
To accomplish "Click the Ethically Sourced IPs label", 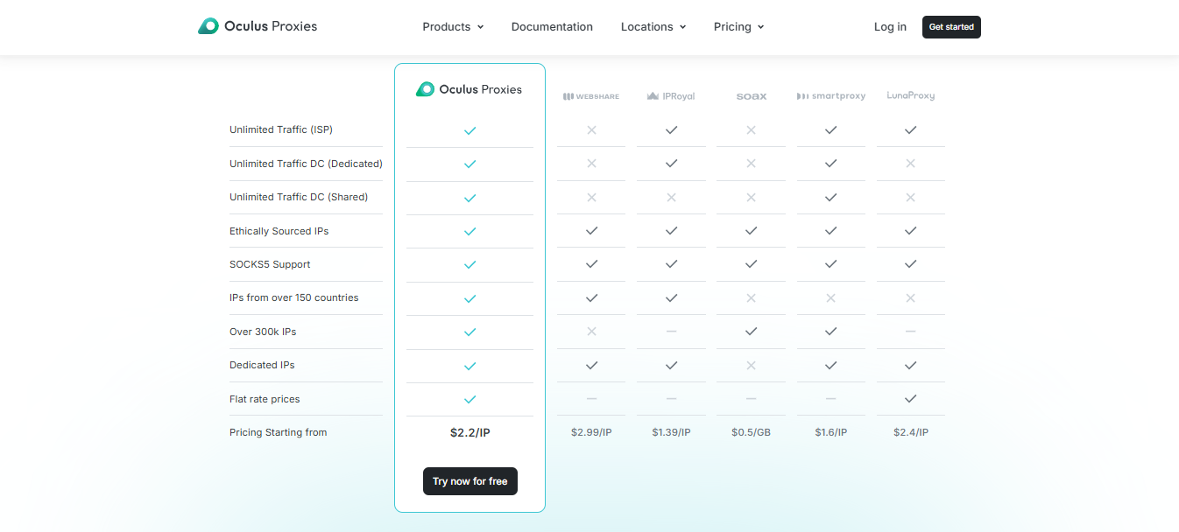I will [279, 231].
